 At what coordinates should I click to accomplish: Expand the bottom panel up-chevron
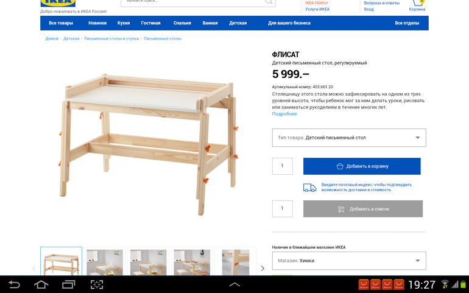[x=234, y=284]
